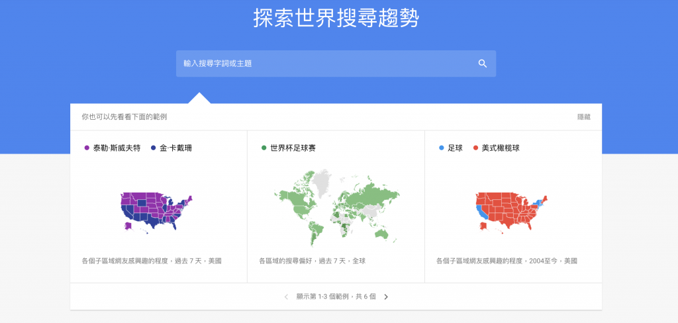Open the 足球 vs 美式橄欖球 US map
Image resolution: width=678 pixels, height=323 pixels.
[x=511, y=211]
